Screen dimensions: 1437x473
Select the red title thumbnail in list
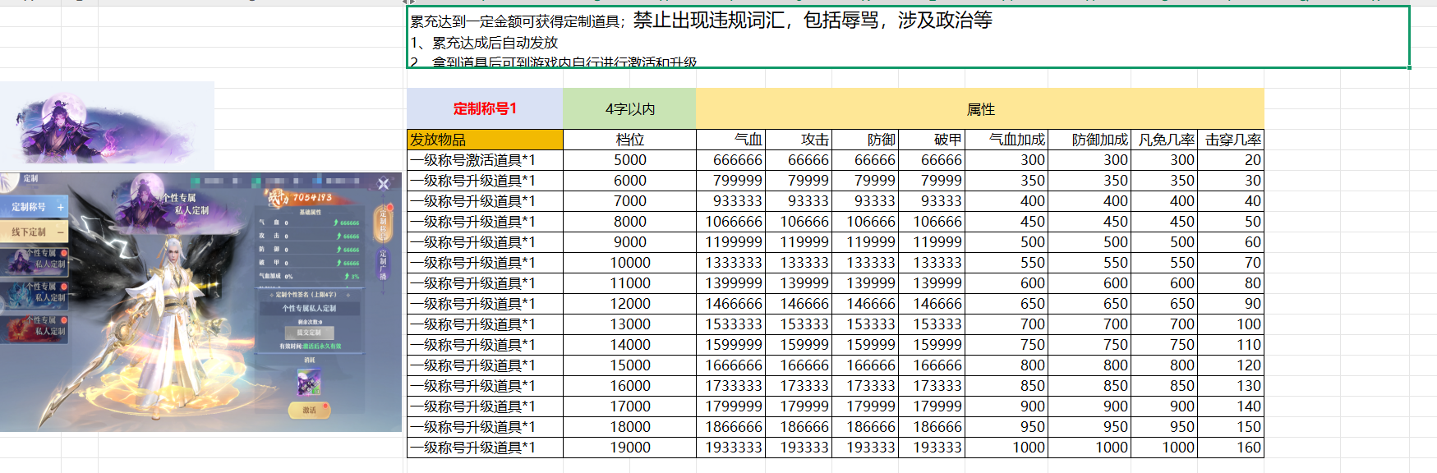(x=35, y=328)
